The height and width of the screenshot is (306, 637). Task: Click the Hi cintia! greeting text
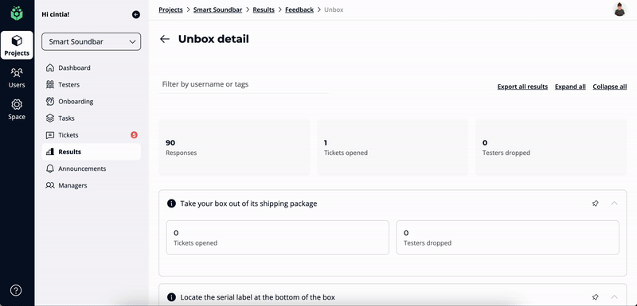click(56, 14)
